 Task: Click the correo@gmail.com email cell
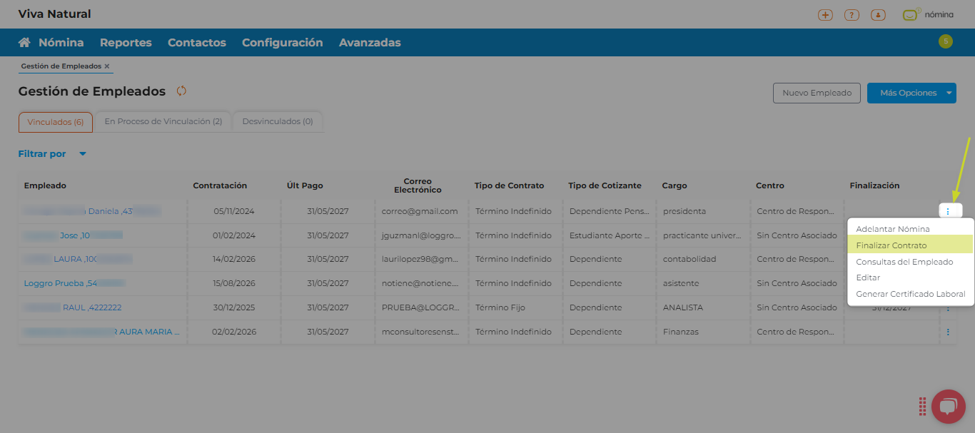(x=420, y=211)
